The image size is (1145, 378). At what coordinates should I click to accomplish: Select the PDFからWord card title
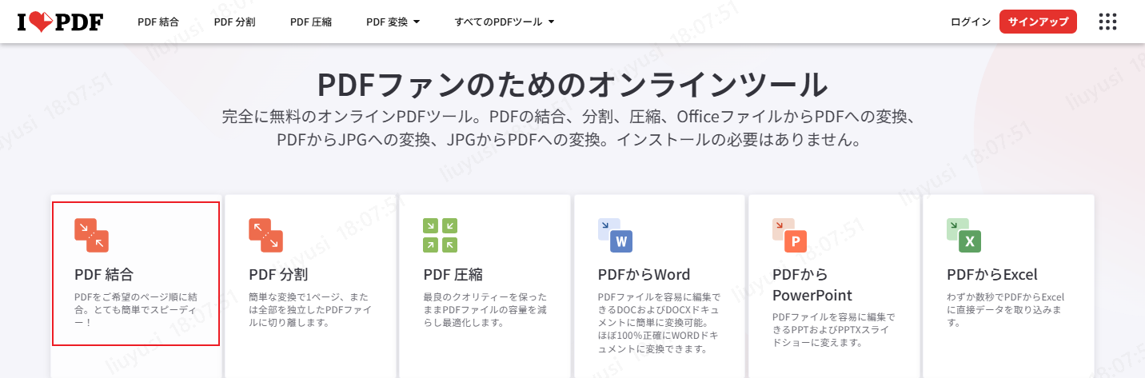click(644, 275)
